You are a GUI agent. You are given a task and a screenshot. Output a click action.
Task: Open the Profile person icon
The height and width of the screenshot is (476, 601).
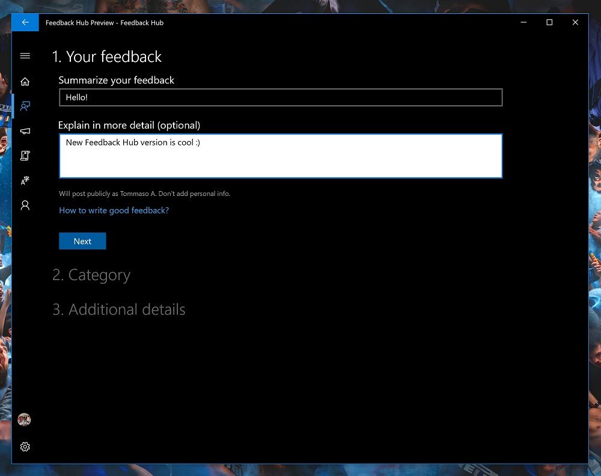25,206
